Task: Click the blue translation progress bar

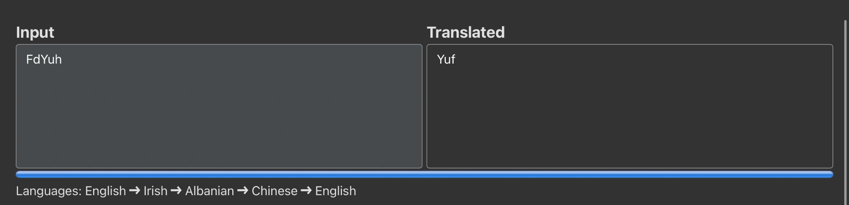Action: (x=424, y=175)
